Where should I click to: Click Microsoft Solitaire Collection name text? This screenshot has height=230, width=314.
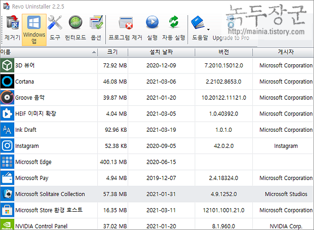point(50,194)
